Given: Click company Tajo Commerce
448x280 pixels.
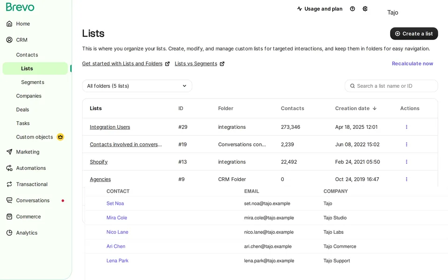Looking at the screenshot, I should pyautogui.click(x=340, y=246).
